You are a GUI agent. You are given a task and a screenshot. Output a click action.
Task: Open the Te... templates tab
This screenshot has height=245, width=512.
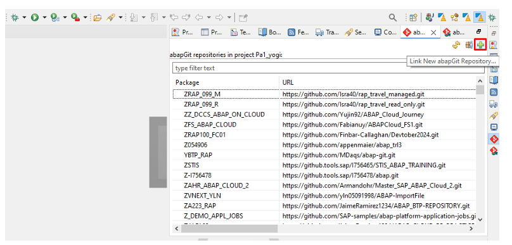241,32
